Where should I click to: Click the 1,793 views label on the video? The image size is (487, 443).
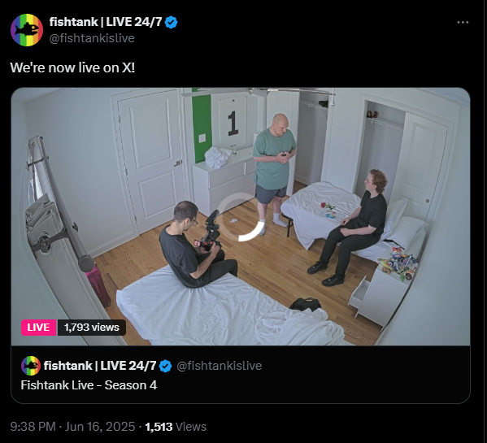pos(92,328)
